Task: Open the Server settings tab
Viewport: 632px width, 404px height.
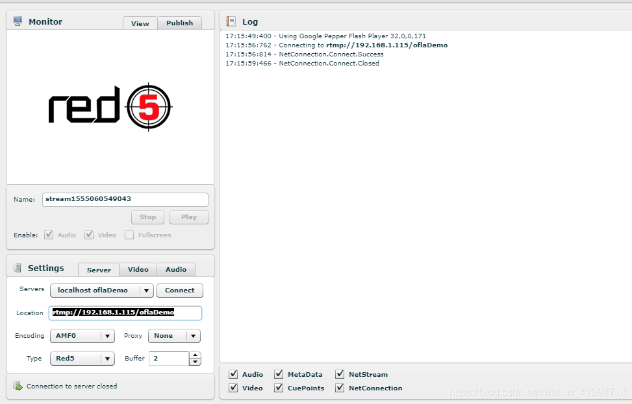Action: click(99, 270)
